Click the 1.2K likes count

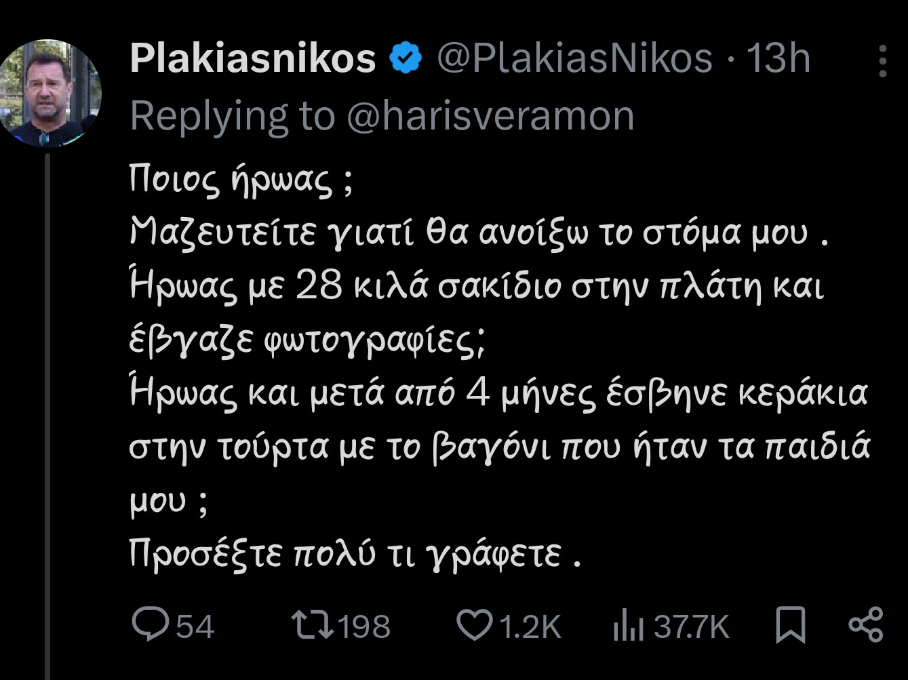click(530, 626)
